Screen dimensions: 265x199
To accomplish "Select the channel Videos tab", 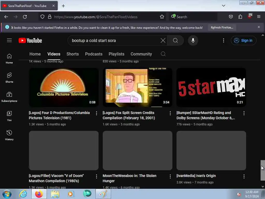I will coord(54,54).
